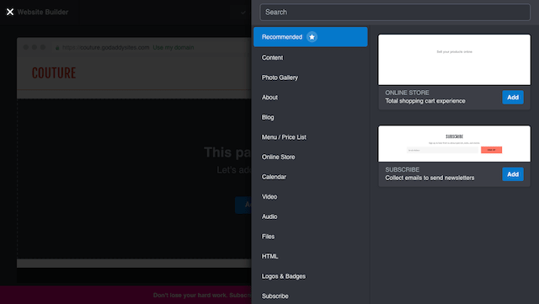
Task: Click the star icon on Recommended
Action: 312,37
